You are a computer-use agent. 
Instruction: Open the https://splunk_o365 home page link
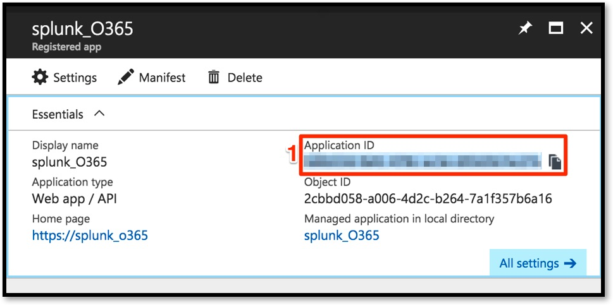pyautogui.click(x=90, y=236)
